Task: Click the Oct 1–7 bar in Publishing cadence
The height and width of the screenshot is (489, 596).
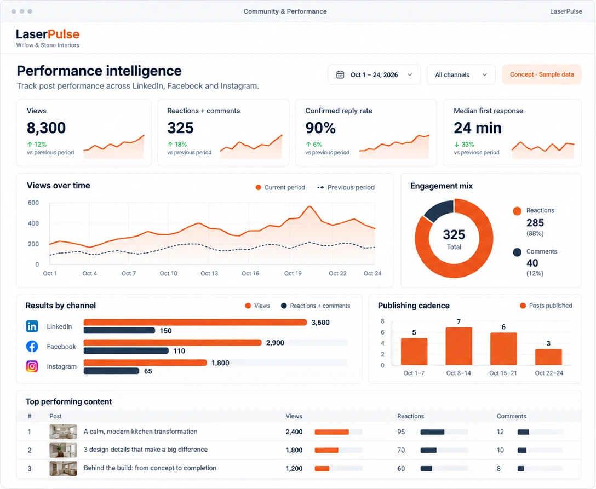Action: click(x=414, y=352)
